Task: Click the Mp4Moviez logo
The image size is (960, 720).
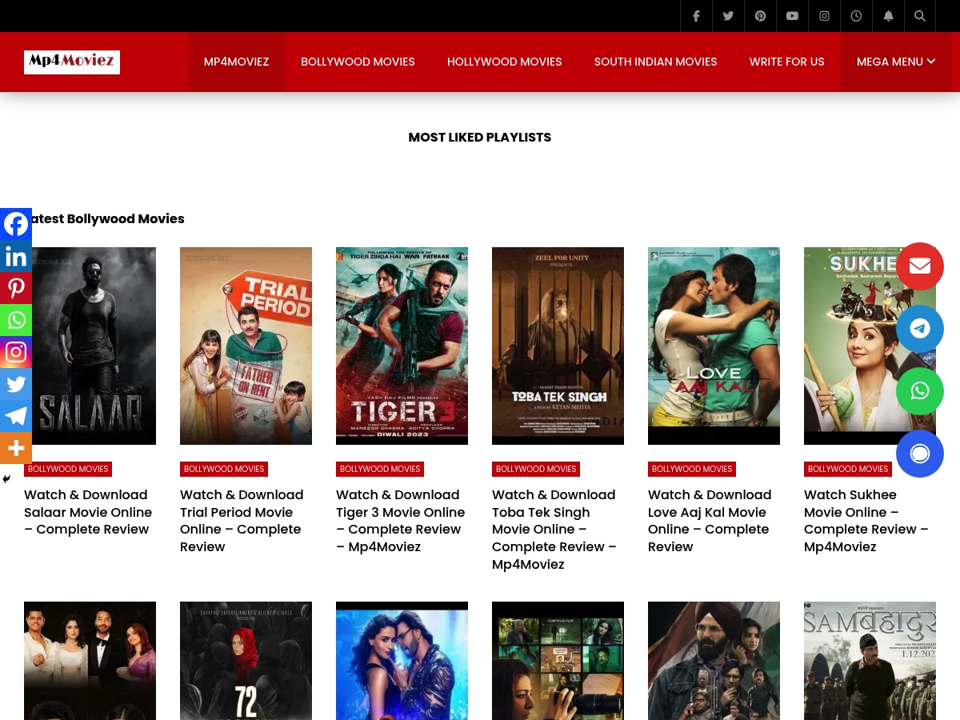Action: (x=72, y=62)
